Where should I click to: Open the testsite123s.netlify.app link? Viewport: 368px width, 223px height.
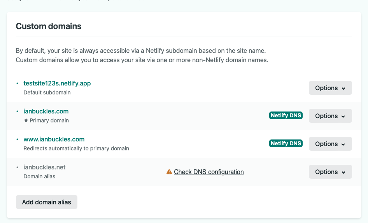57,83
